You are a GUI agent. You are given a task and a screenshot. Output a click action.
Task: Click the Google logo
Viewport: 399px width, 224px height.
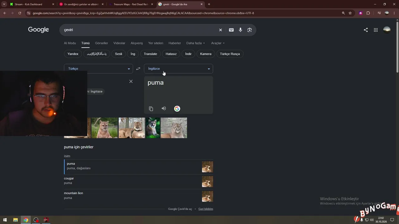pos(38,30)
